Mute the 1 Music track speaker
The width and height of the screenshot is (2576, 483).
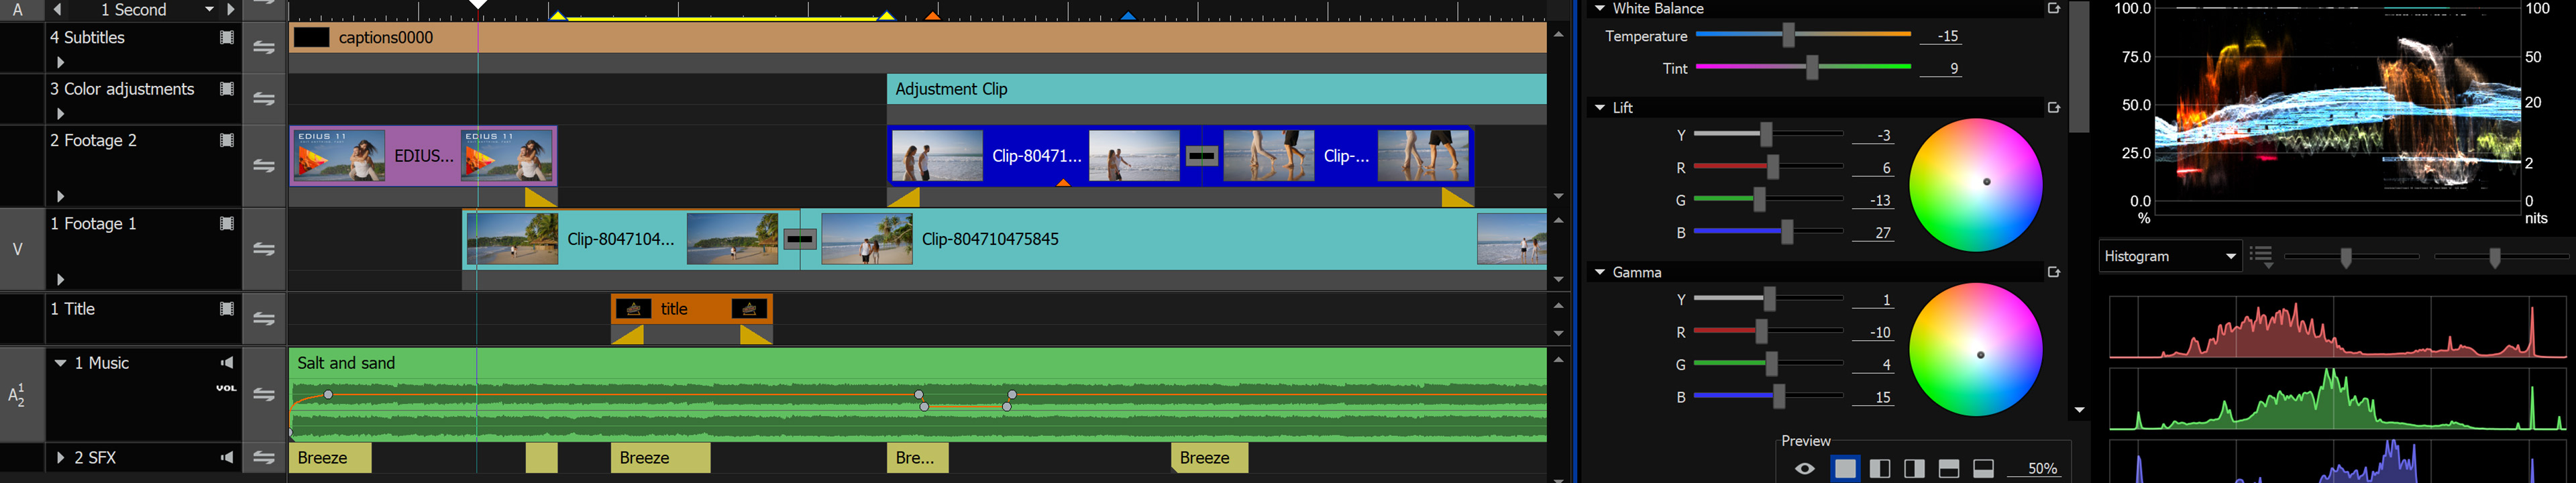click(227, 363)
